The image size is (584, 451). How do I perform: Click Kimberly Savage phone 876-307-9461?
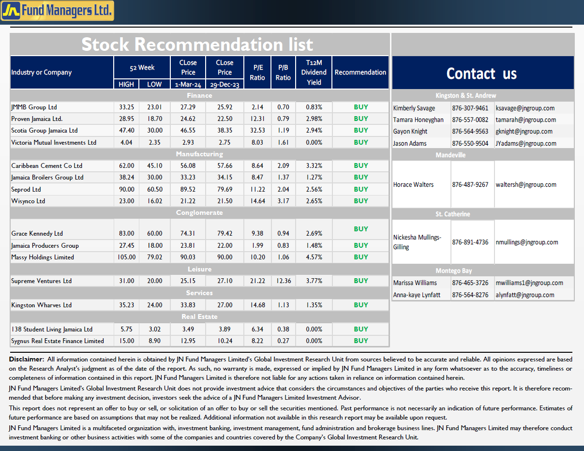point(470,108)
